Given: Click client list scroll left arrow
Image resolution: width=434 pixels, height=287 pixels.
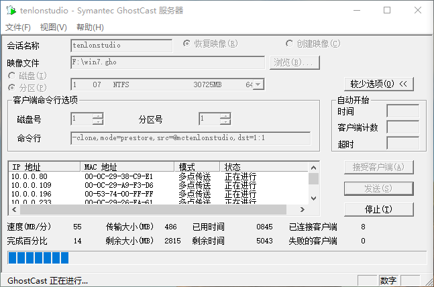Looking at the screenshot, I should [x=14, y=210].
